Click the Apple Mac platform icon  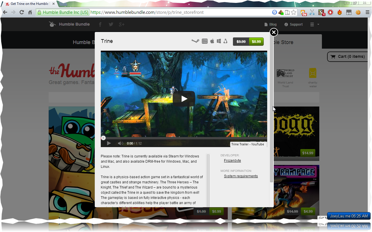pos(212,41)
